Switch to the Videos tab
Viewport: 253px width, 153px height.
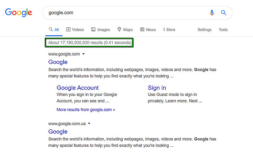pyautogui.click(x=75, y=29)
